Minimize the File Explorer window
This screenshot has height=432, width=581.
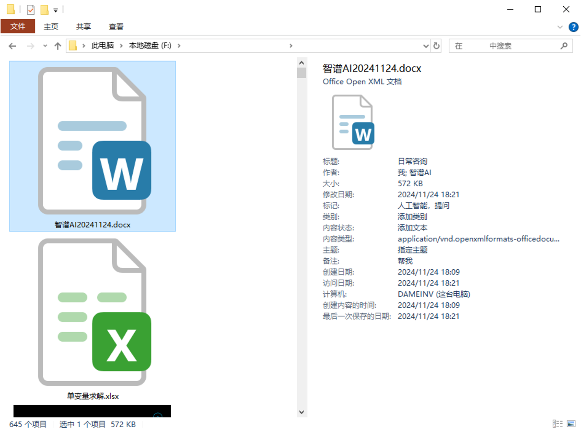pyautogui.click(x=510, y=9)
